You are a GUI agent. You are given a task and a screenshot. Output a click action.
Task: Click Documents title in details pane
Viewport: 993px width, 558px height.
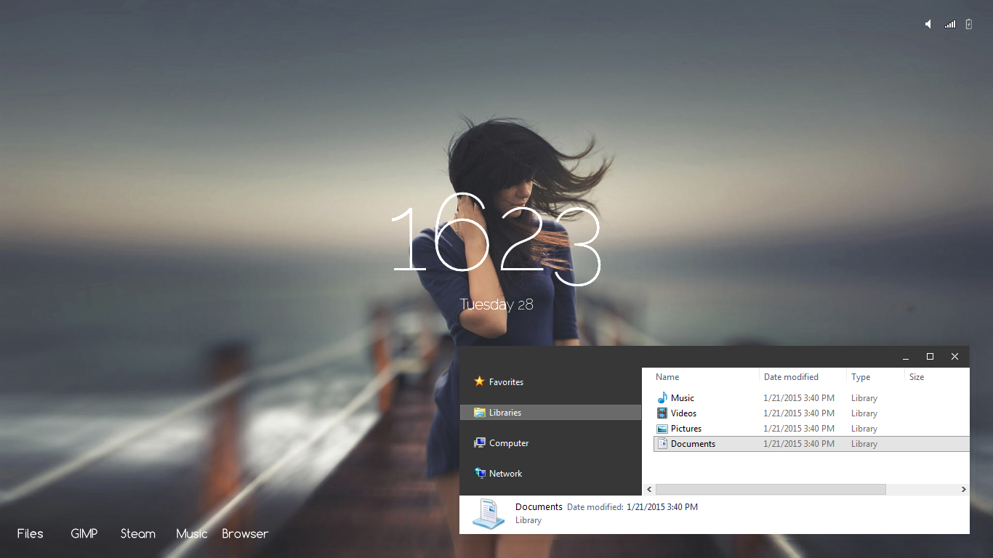click(x=539, y=507)
